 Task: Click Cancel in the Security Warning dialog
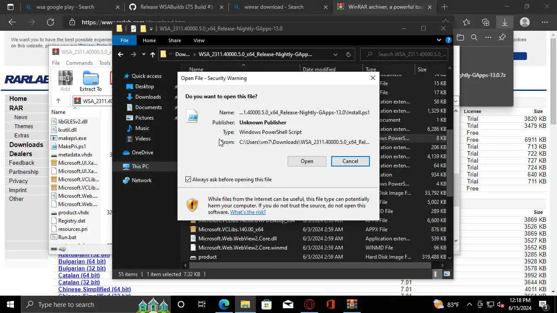[350, 161]
